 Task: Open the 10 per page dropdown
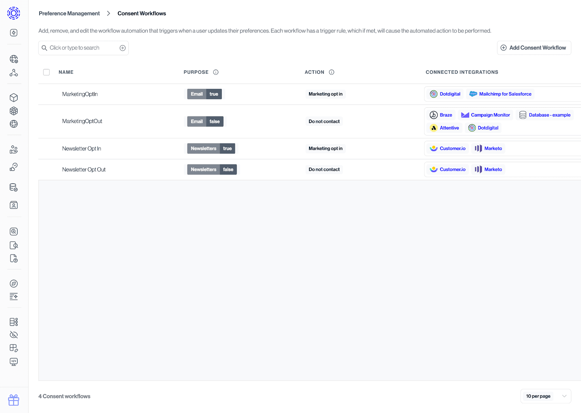point(546,396)
